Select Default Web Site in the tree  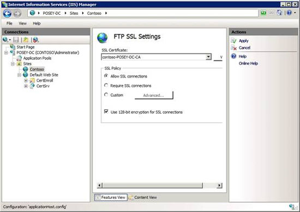tap(44, 75)
